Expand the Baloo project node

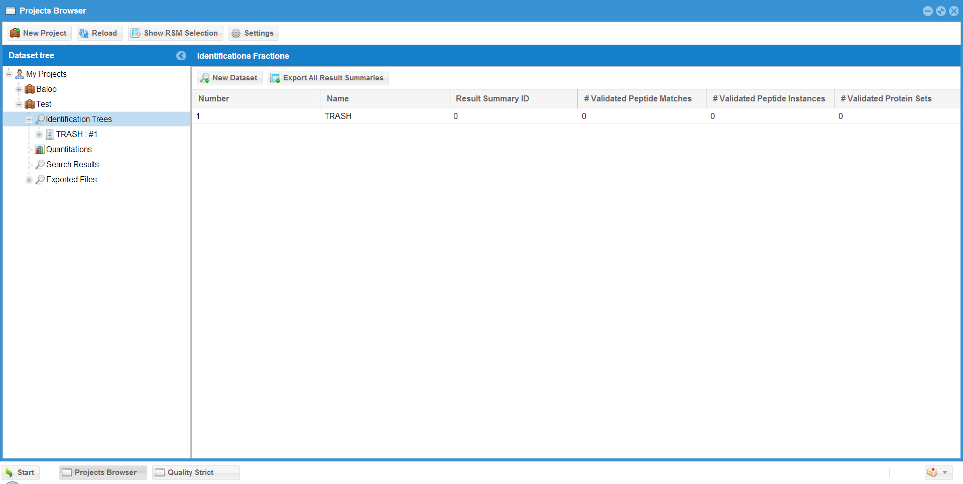click(x=19, y=89)
